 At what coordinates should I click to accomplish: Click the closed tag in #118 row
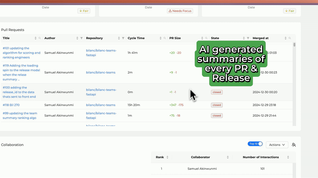tap(217, 105)
